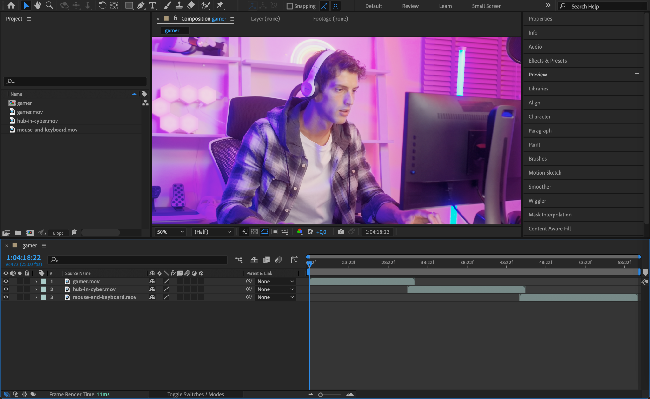Switch to the Review workspace

[410, 6]
